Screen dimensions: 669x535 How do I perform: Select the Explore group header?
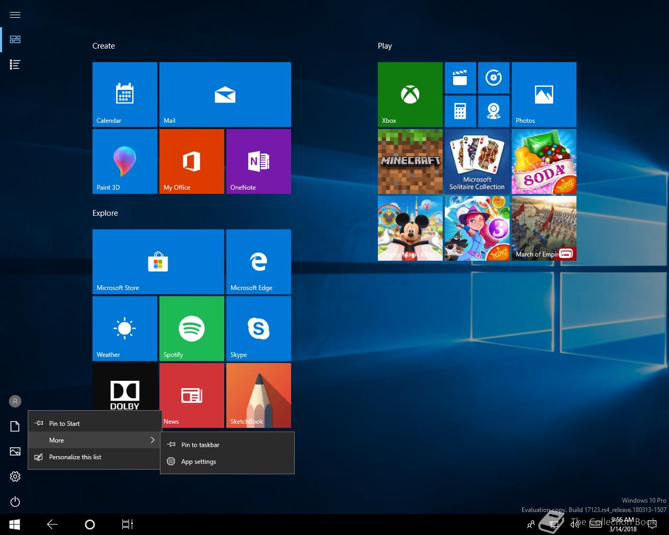point(105,213)
